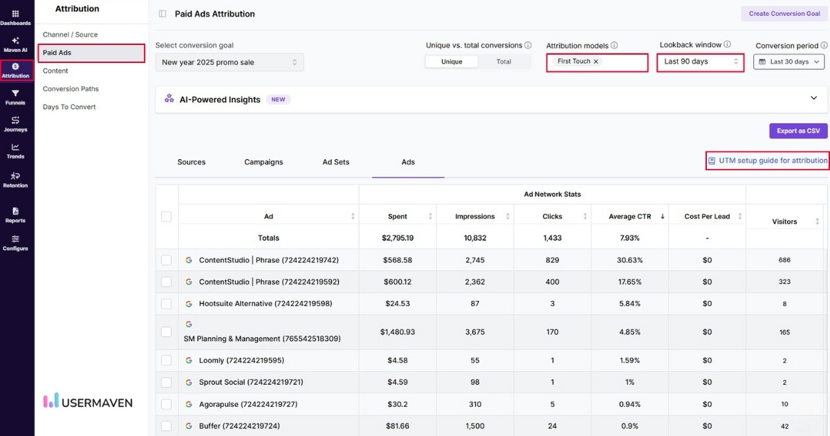This screenshot has width=830, height=436.
Task: Check the select-all checkbox in table header
Action: (x=166, y=216)
